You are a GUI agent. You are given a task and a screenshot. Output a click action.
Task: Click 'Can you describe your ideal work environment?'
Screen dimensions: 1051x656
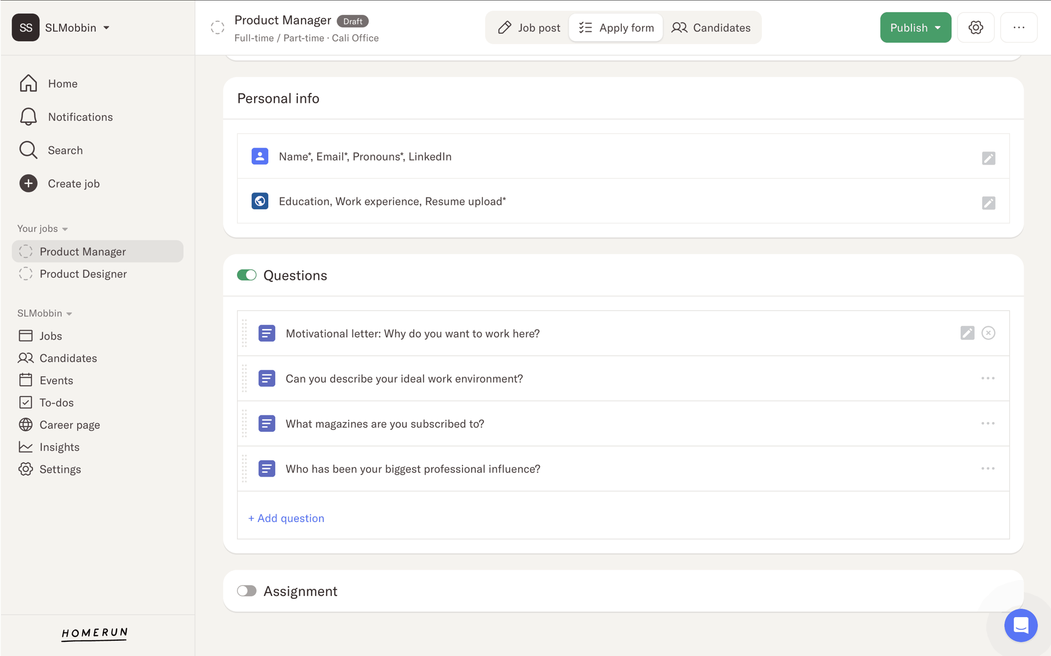coord(404,379)
